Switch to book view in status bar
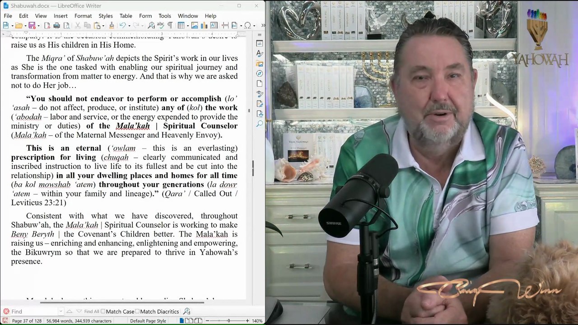The width and height of the screenshot is (578, 325). point(198,321)
